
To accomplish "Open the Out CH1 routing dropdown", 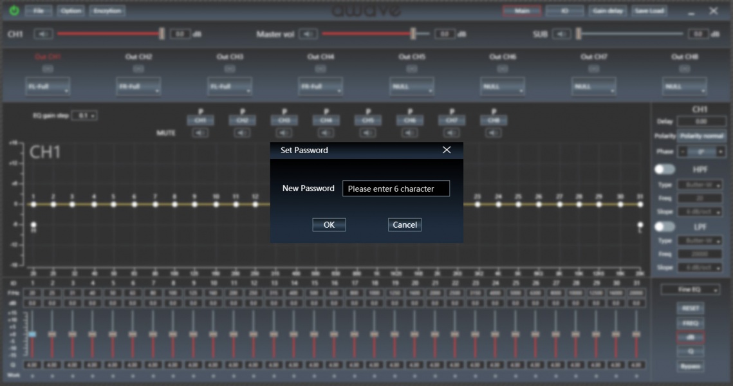I will [x=48, y=86].
